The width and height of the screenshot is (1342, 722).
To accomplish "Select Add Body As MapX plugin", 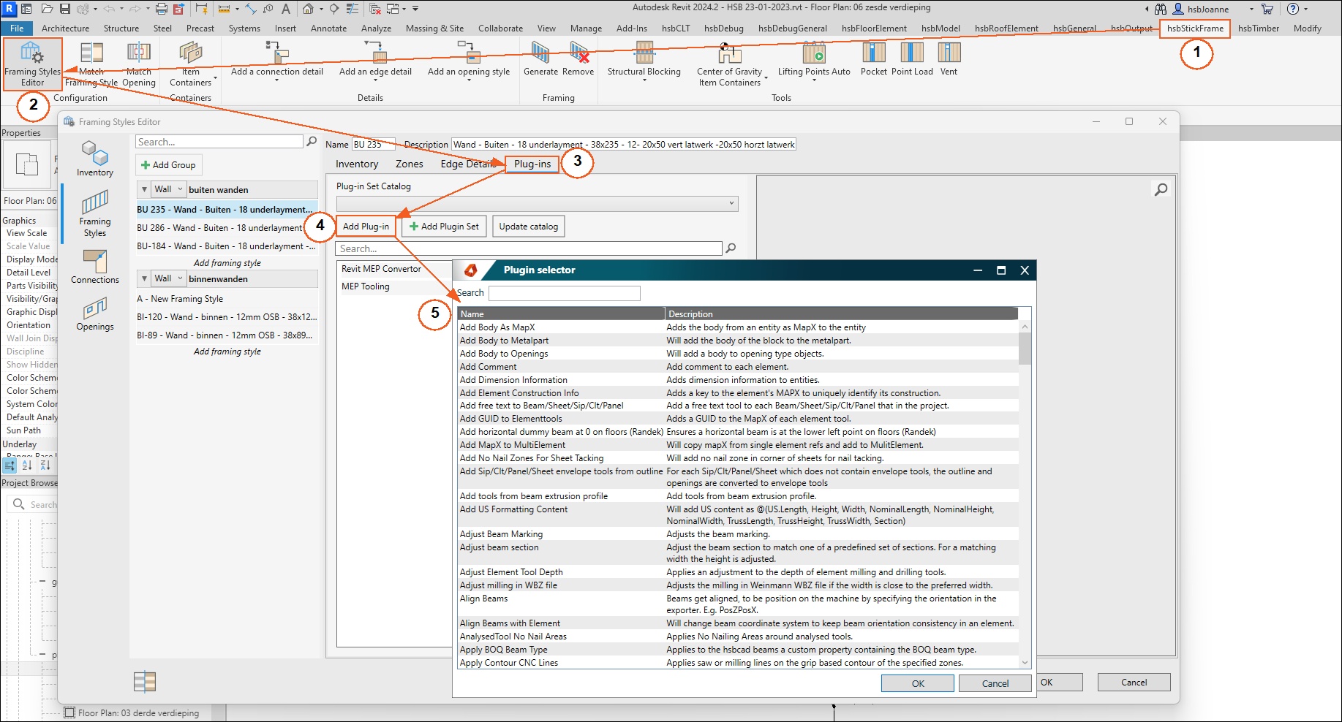I will click(738, 327).
